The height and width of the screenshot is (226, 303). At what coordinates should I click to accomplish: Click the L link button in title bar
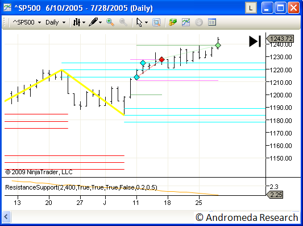(251, 8)
